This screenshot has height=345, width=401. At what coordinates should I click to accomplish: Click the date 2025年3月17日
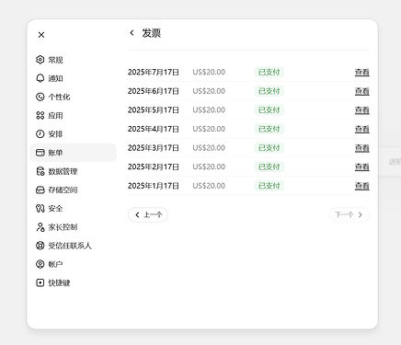point(154,148)
